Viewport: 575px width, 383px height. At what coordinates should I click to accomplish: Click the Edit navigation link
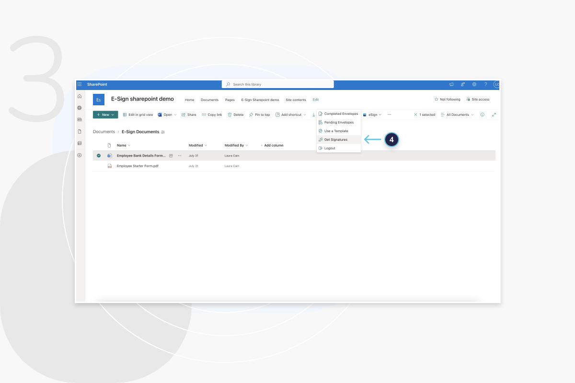pyautogui.click(x=316, y=100)
